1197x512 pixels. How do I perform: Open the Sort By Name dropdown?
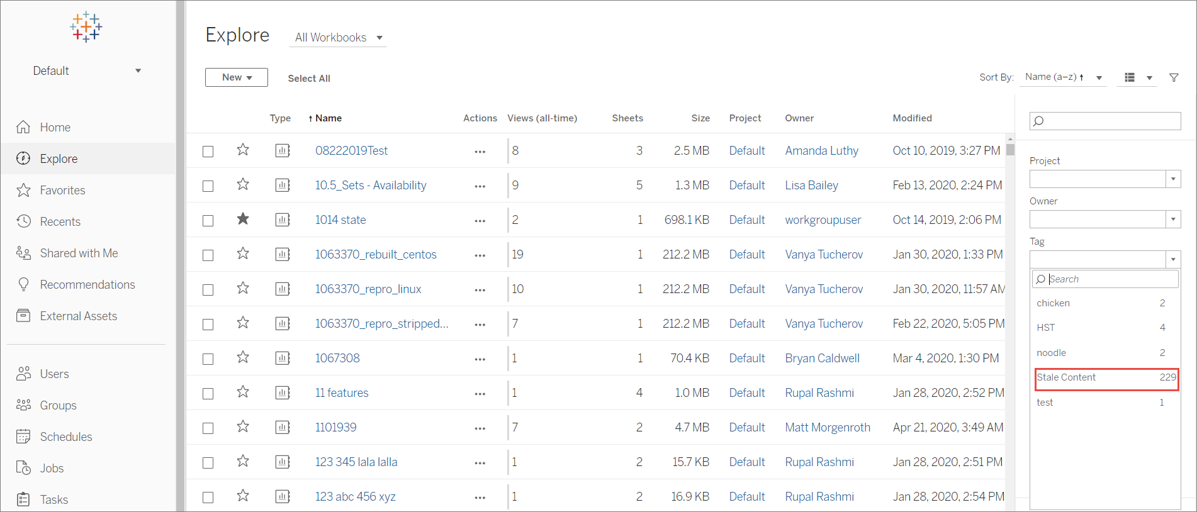coord(1064,77)
